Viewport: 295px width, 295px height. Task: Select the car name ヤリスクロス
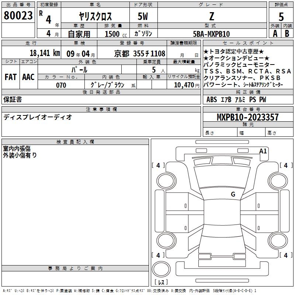point(95,16)
